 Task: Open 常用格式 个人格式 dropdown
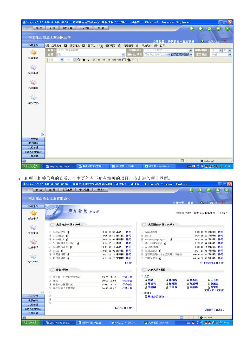(168, 50)
